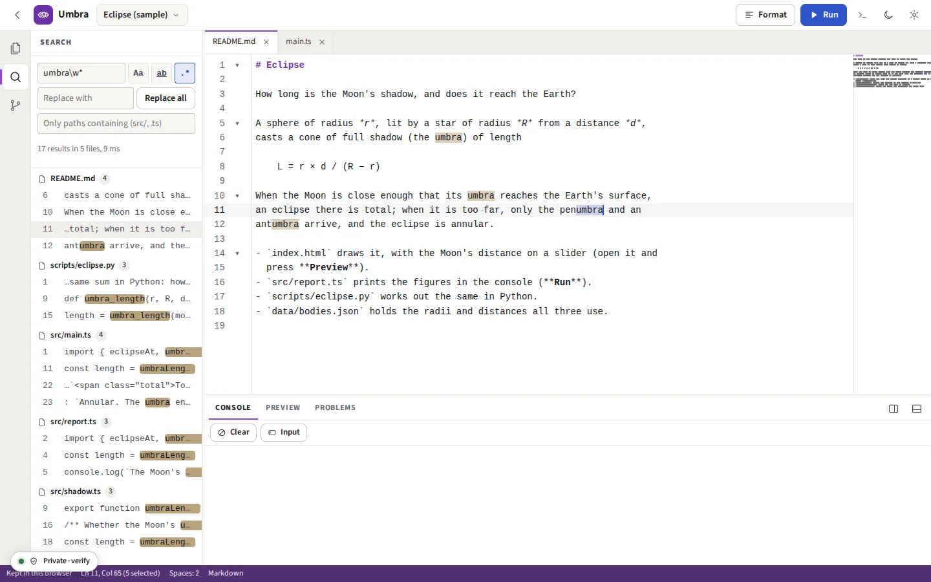Image resolution: width=931 pixels, height=582 pixels.
Task: Click the Umbra eye logo icon
Action: (x=43, y=15)
